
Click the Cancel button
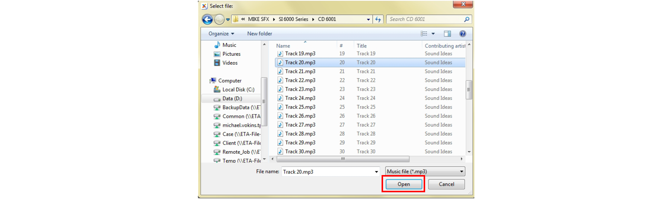(446, 184)
